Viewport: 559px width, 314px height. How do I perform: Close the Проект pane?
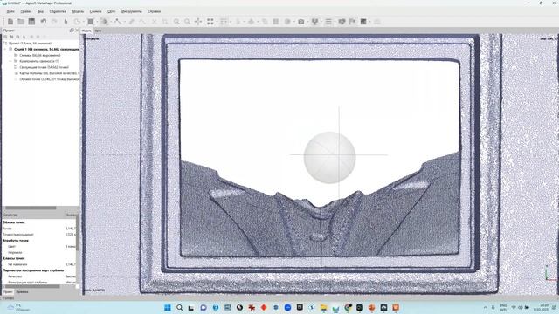77,31
